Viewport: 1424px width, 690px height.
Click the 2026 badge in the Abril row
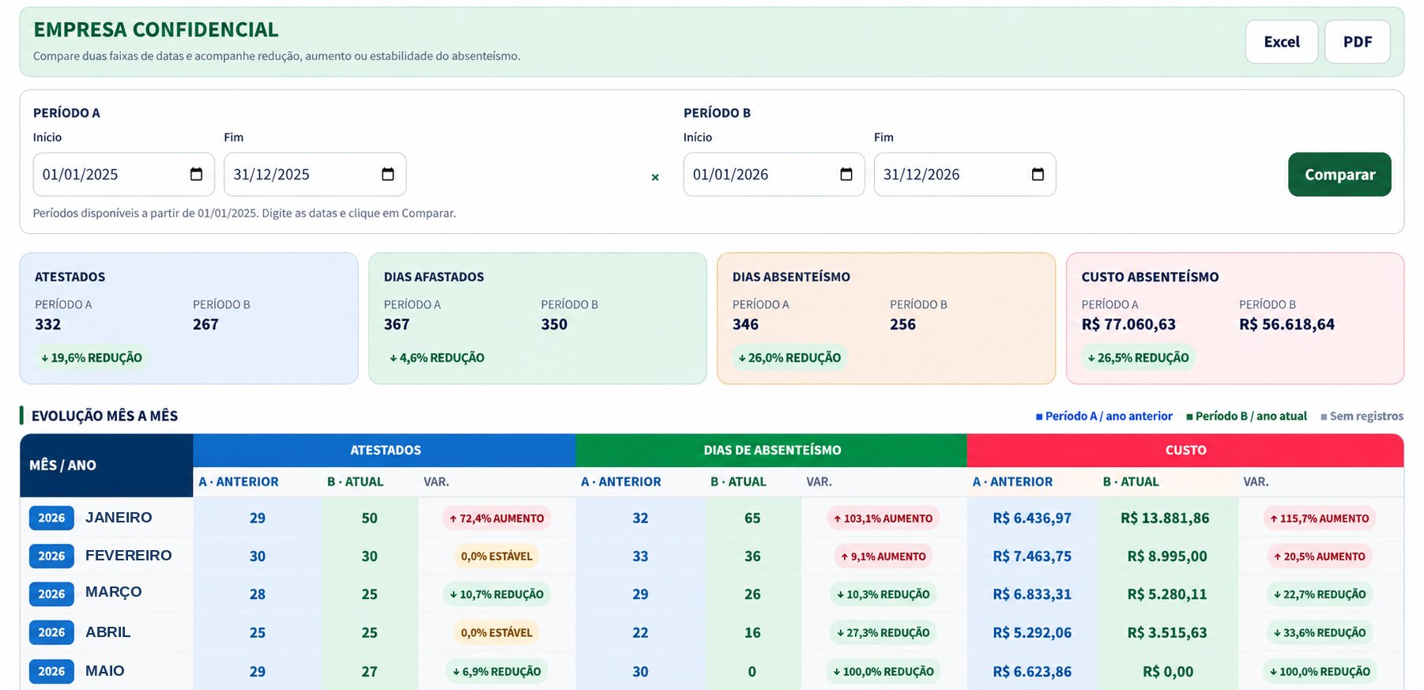coord(51,632)
